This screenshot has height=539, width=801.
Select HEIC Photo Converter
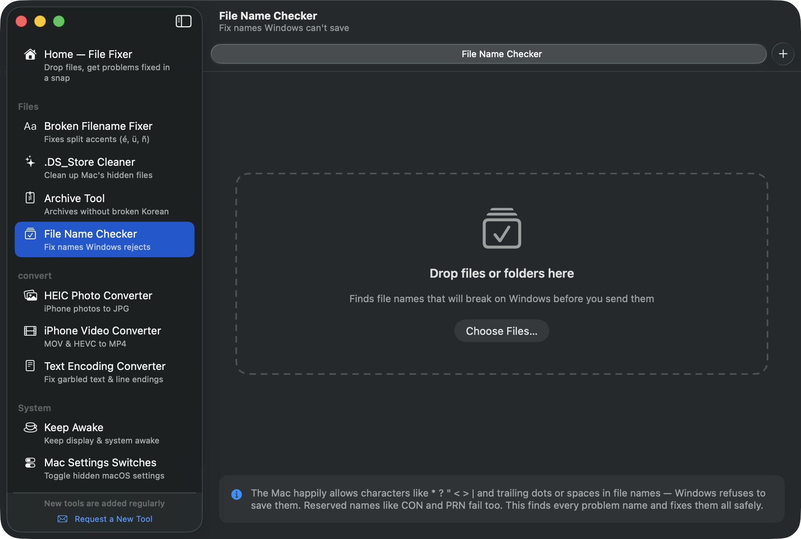pos(105,301)
